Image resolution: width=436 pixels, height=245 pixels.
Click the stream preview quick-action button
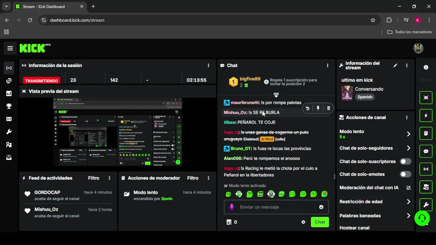click(426, 98)
